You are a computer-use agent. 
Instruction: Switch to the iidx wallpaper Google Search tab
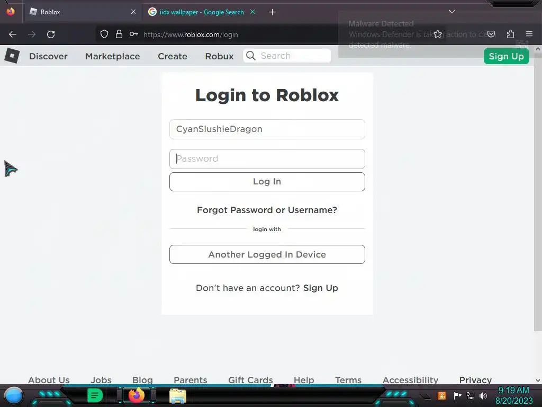[202, 12]
